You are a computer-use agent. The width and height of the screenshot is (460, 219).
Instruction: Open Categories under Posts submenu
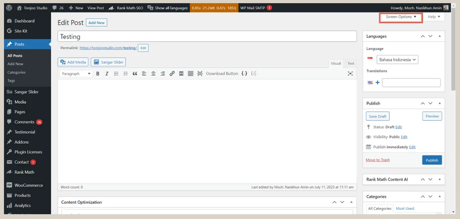(16, 72)
